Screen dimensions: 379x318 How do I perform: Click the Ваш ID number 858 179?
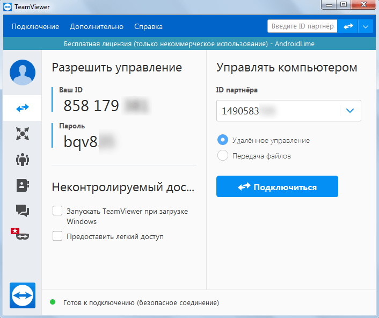pos(91,106)
